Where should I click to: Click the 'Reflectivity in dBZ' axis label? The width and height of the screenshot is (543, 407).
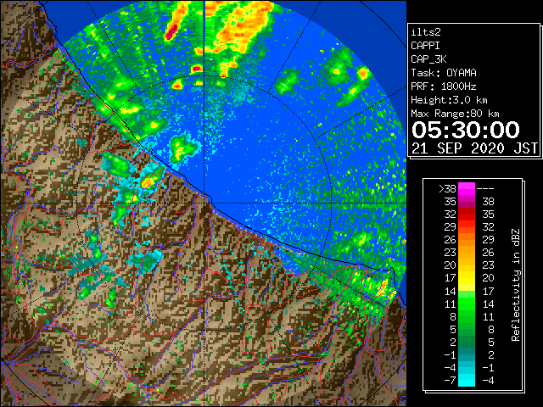(x=515, y=285)
